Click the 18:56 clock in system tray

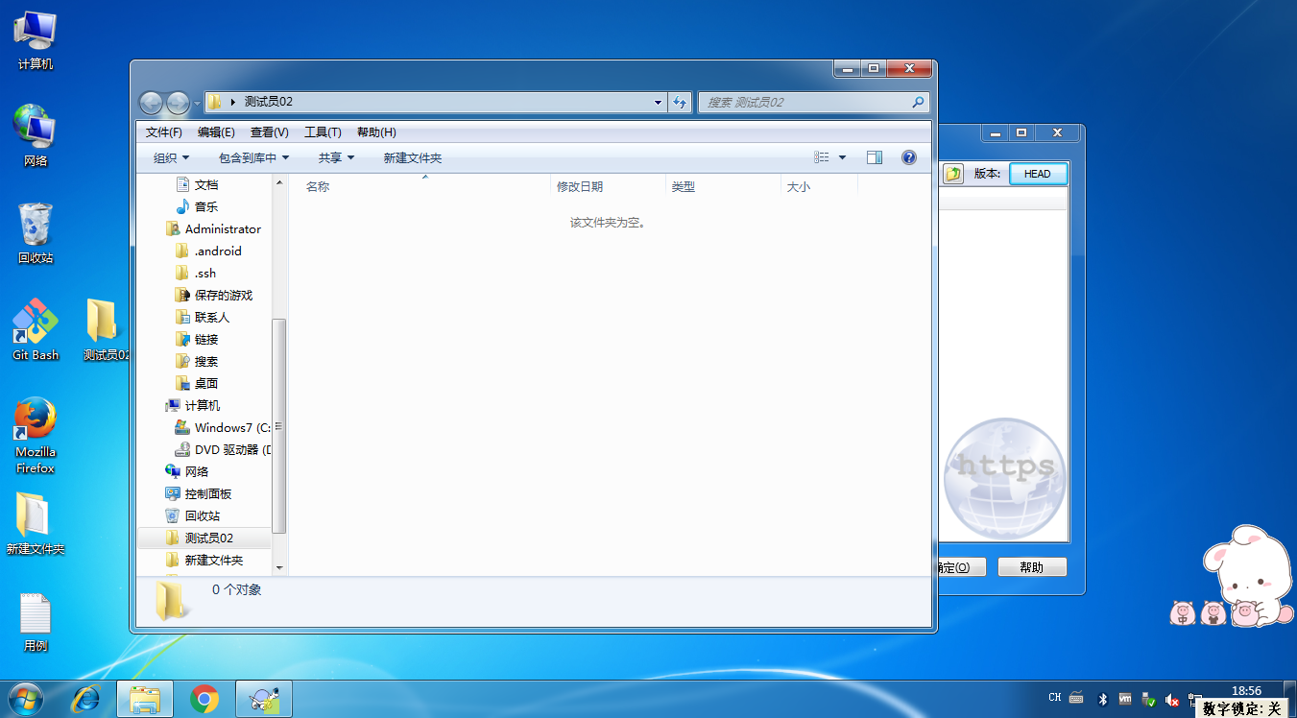point(1246,690)
